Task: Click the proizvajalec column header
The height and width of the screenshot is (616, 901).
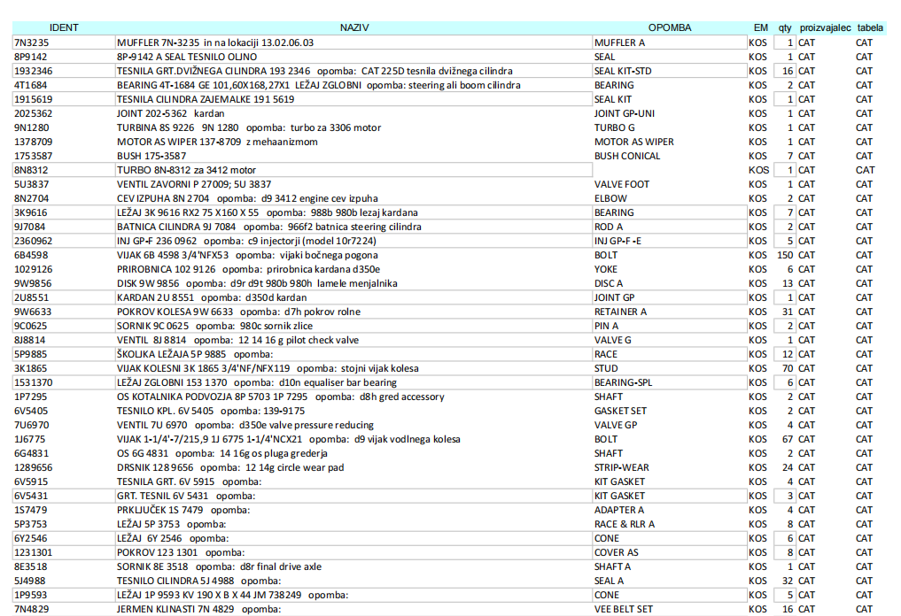Action: click(x=824, y=28)
